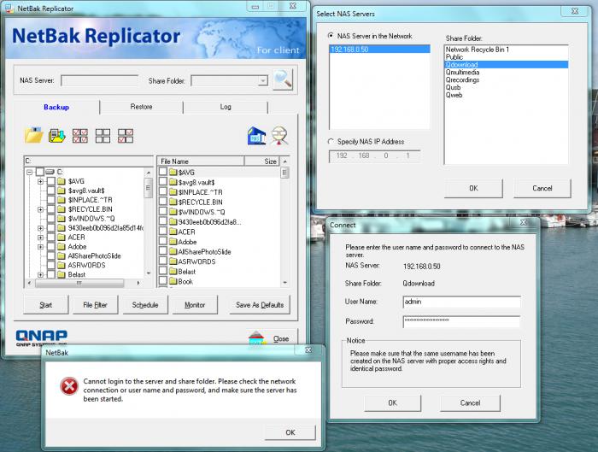Open the File Filter button
The image size is (598, 452).
(x=95, y=305)
